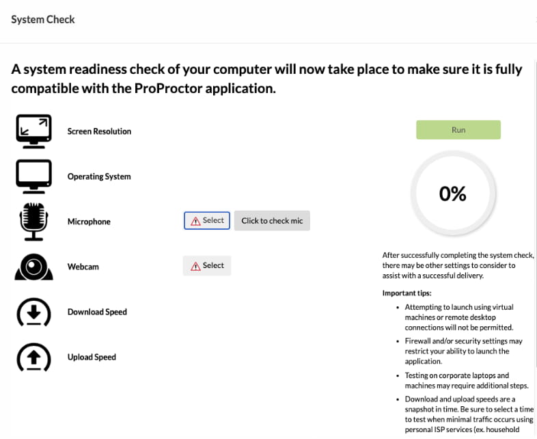Open the Webcam Select dropdown
Image resolution: width=537 pixels, height=439 pixels.
207,265
